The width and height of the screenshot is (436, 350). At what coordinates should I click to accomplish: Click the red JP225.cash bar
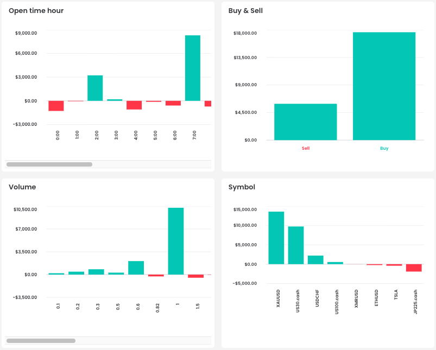point(415,268)
